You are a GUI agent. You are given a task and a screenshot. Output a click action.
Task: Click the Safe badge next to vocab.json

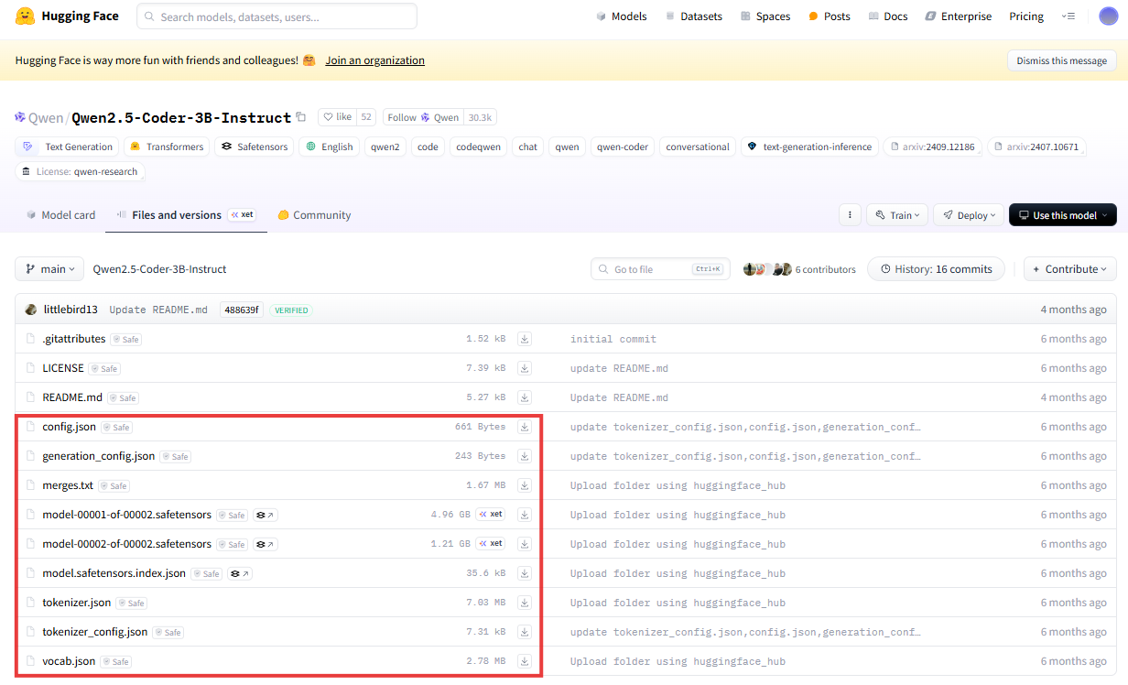coord(116,662)
